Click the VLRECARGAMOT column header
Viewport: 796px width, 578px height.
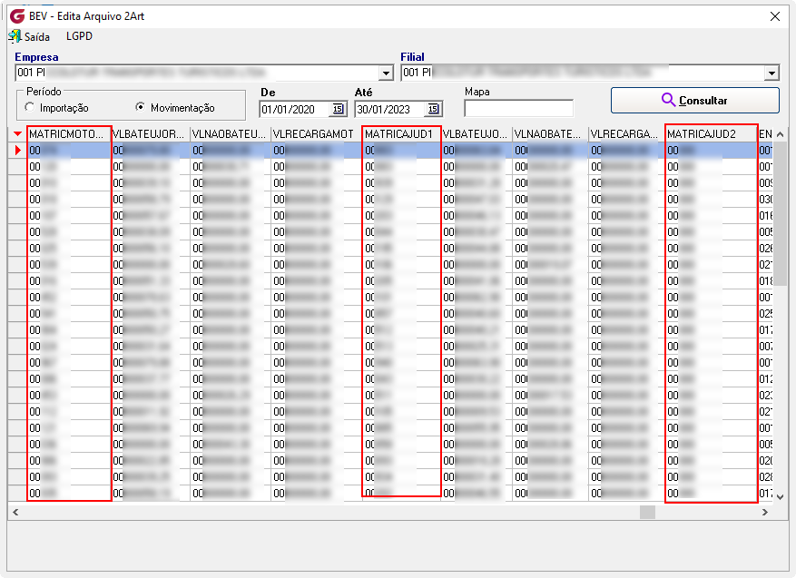pos(317,134)
